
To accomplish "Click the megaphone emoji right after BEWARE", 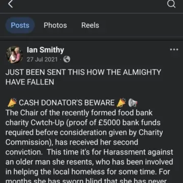I will click(x=121, y=103).
